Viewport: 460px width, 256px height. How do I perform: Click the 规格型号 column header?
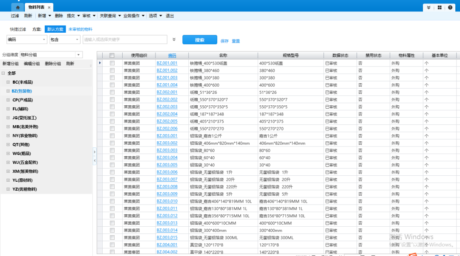[x=291, y=55]
